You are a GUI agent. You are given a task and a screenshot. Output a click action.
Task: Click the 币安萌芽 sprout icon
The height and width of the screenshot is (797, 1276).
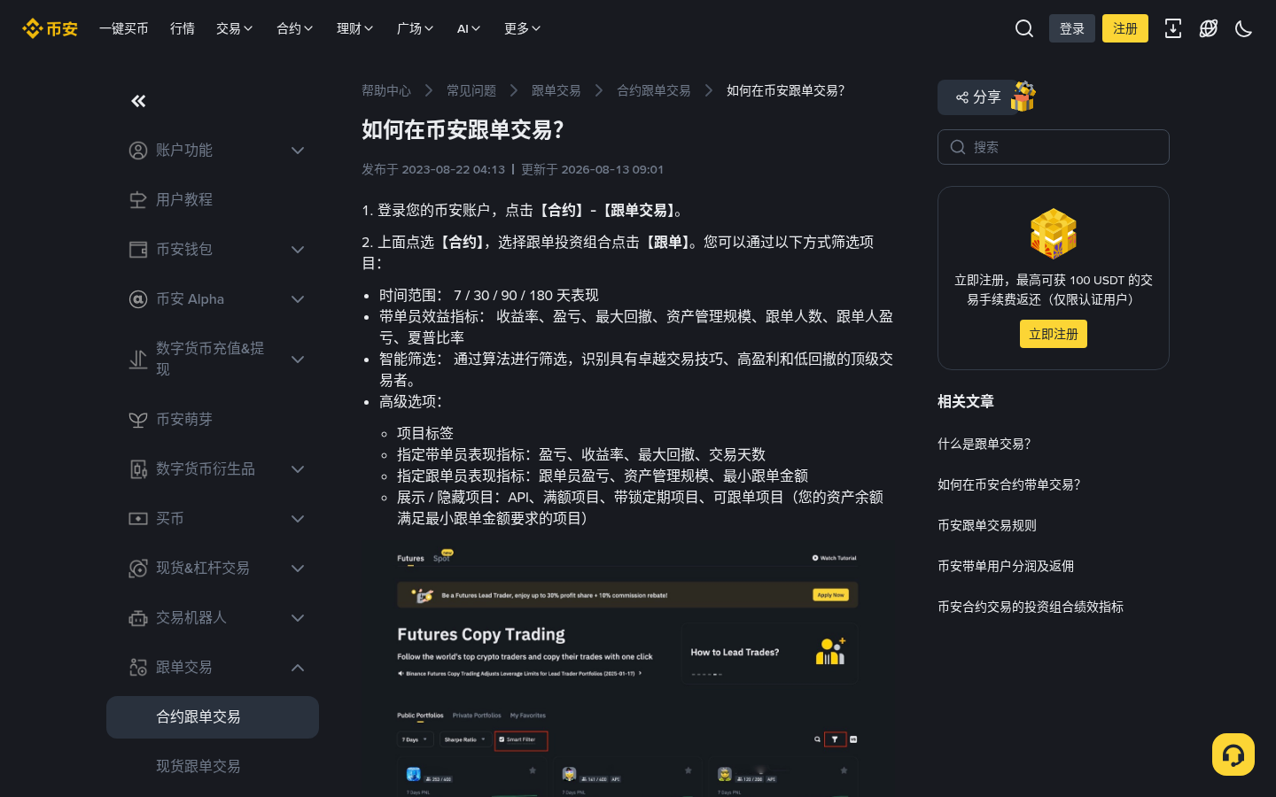click(138, 420)
